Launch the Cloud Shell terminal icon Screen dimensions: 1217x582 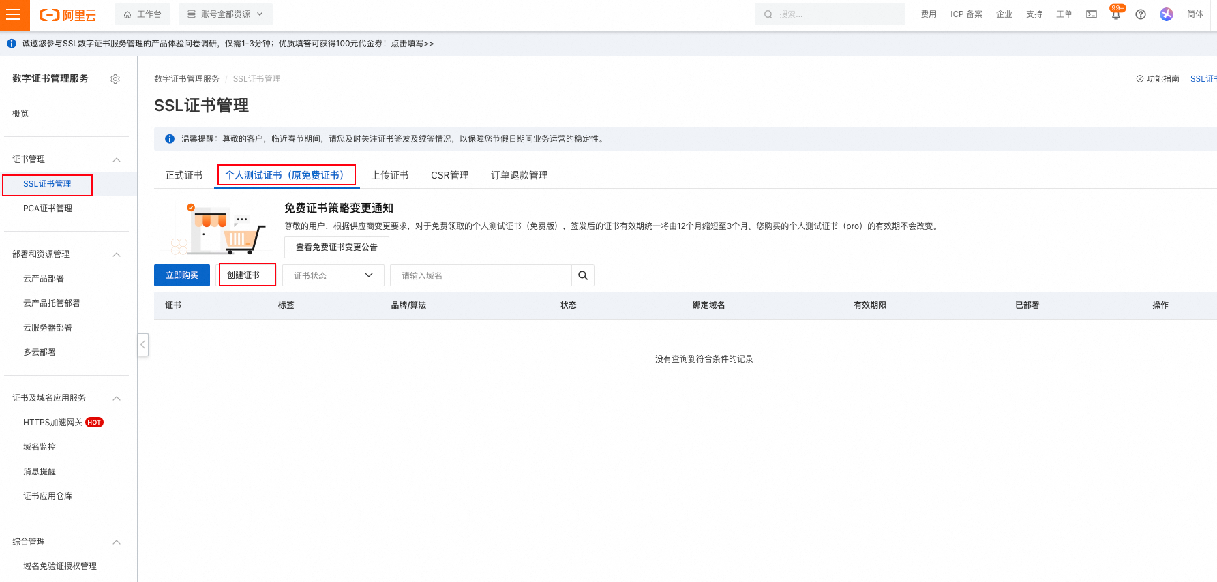(1092, 14)
